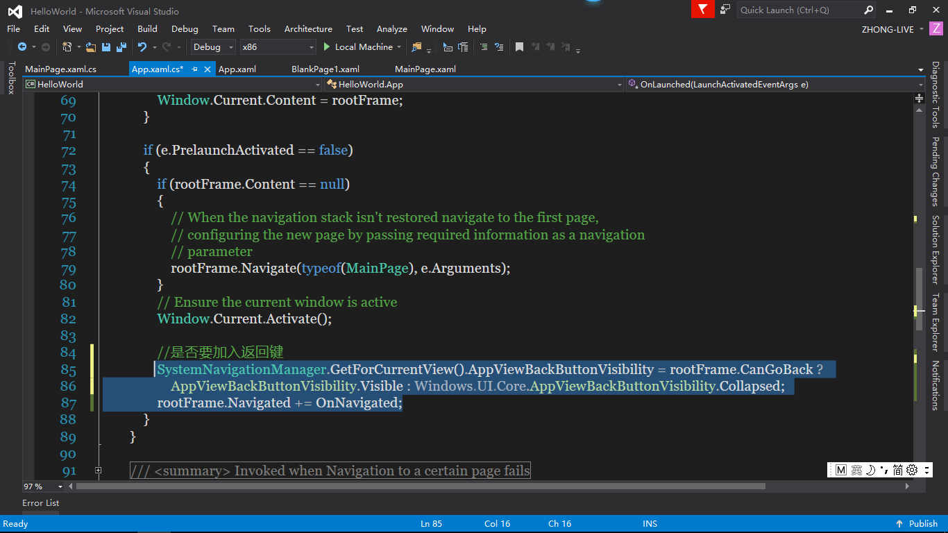Click the Quick Launch magnifier icon
948x533 pixels.
(x=868, y=10)
